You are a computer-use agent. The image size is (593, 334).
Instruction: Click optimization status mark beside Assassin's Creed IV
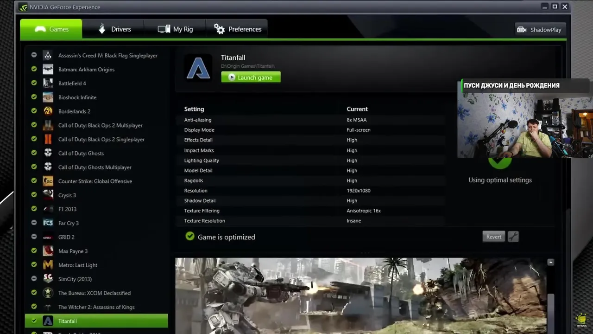pyautogui.click(x=34, y=55)
